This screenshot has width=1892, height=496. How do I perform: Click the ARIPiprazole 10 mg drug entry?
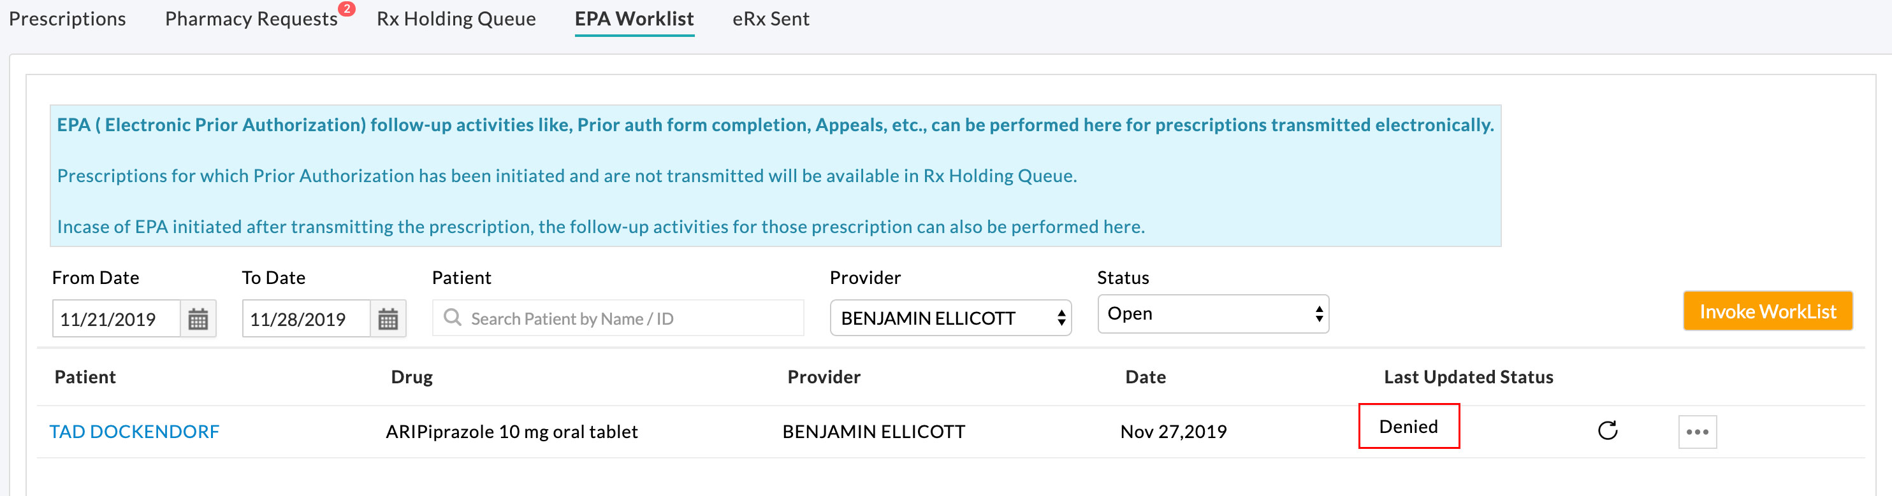tap(511, 432)
